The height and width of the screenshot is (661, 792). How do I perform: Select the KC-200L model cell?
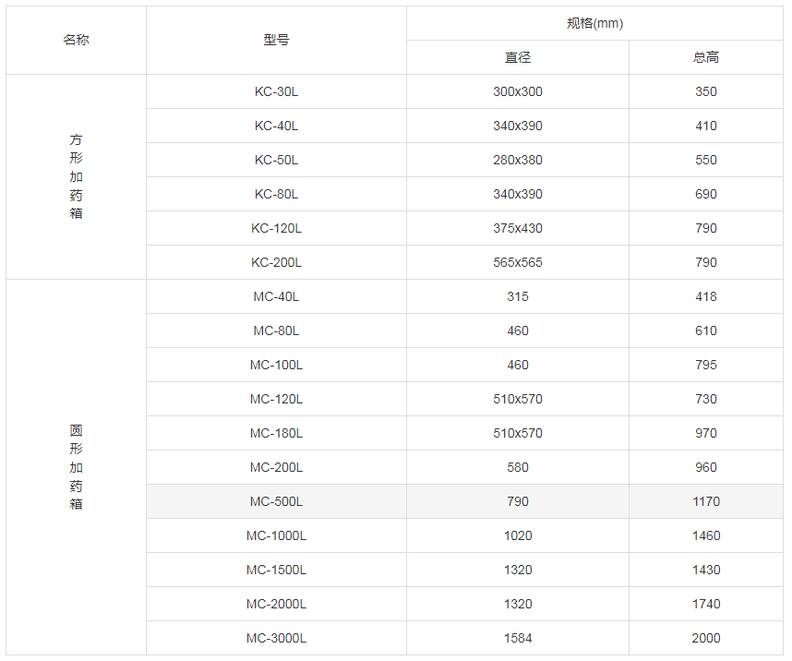pyautogui.click(x=276, y=262)
